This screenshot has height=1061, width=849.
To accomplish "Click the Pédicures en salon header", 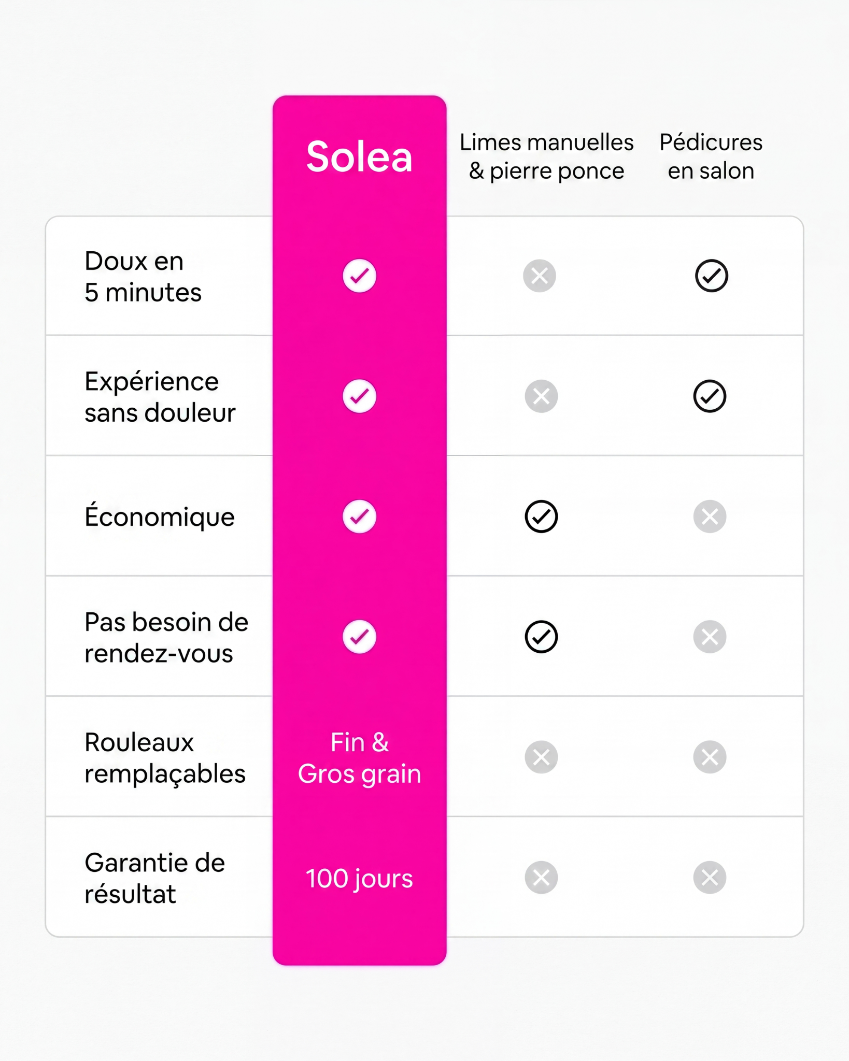I will click(x=711, y=156).
